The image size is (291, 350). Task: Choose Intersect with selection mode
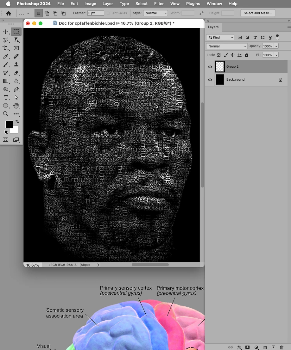pyautogui.click(x=63, y=13)
